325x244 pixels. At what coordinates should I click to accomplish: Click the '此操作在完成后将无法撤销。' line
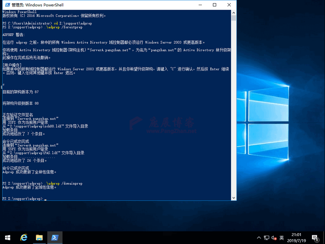(x=26, y=58)
